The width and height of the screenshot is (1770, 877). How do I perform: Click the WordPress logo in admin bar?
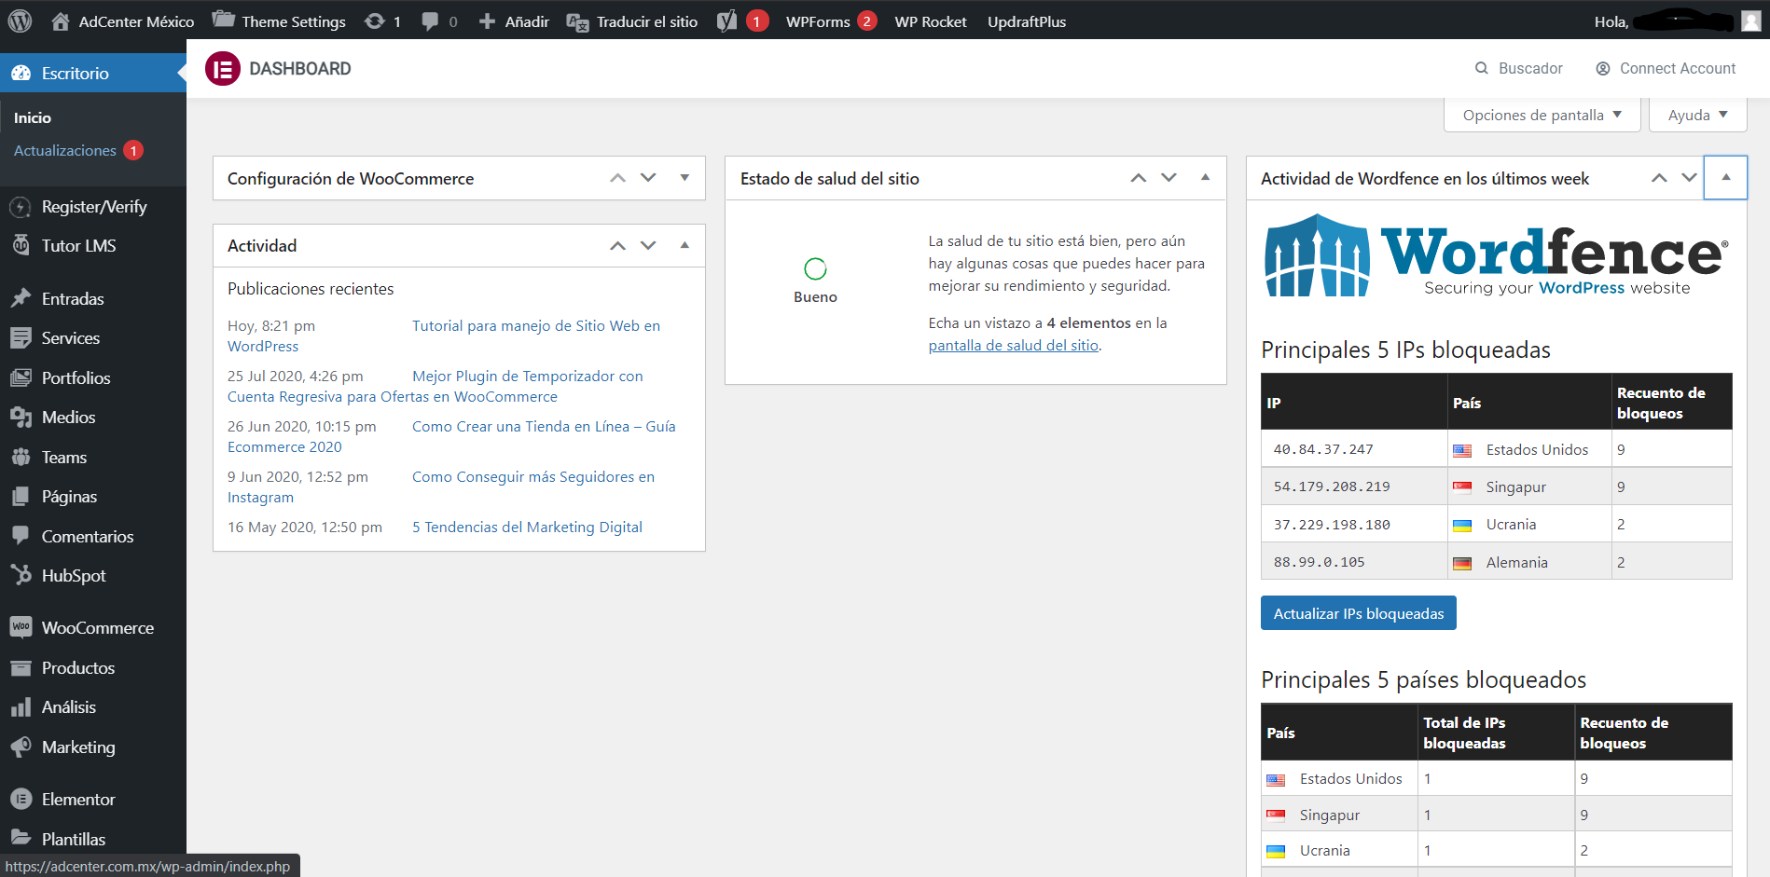(x=20, y=21)
